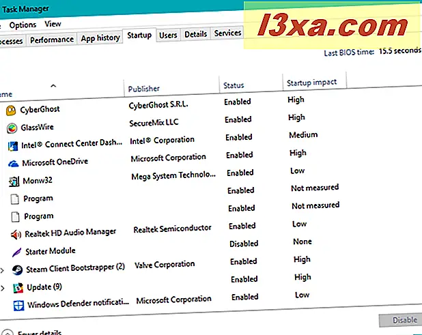Click the Intel Connect Center Dashboard icon
422x335 pixels.
(x=13, y=146)
